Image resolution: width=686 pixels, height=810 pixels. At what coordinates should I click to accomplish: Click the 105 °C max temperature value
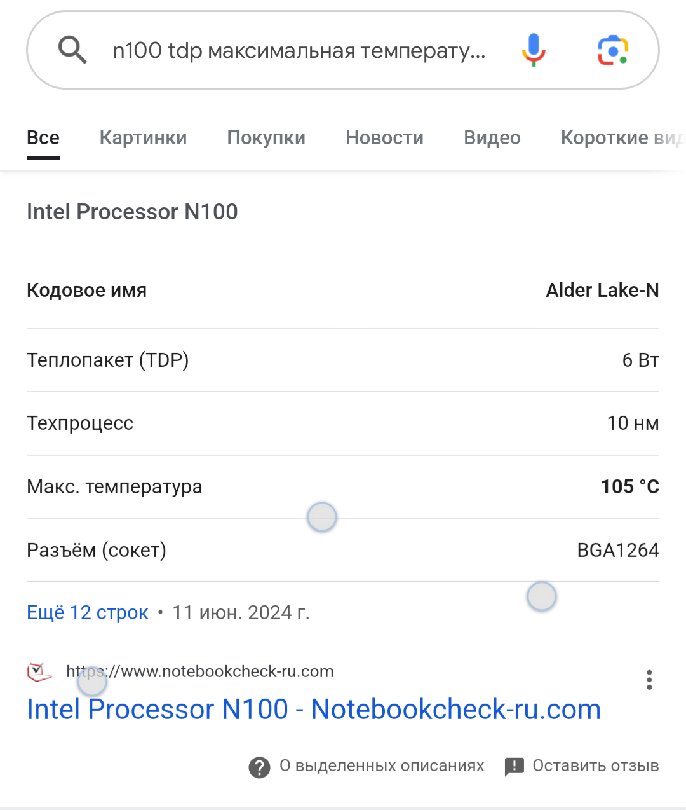[629, 487]
